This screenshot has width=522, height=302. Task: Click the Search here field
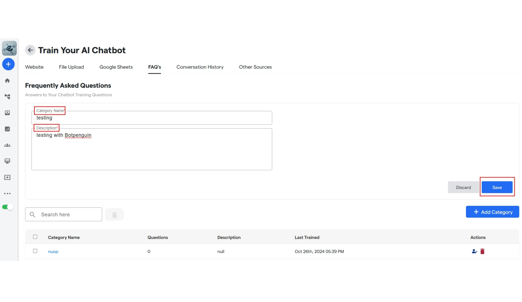(x=64, y=214)
